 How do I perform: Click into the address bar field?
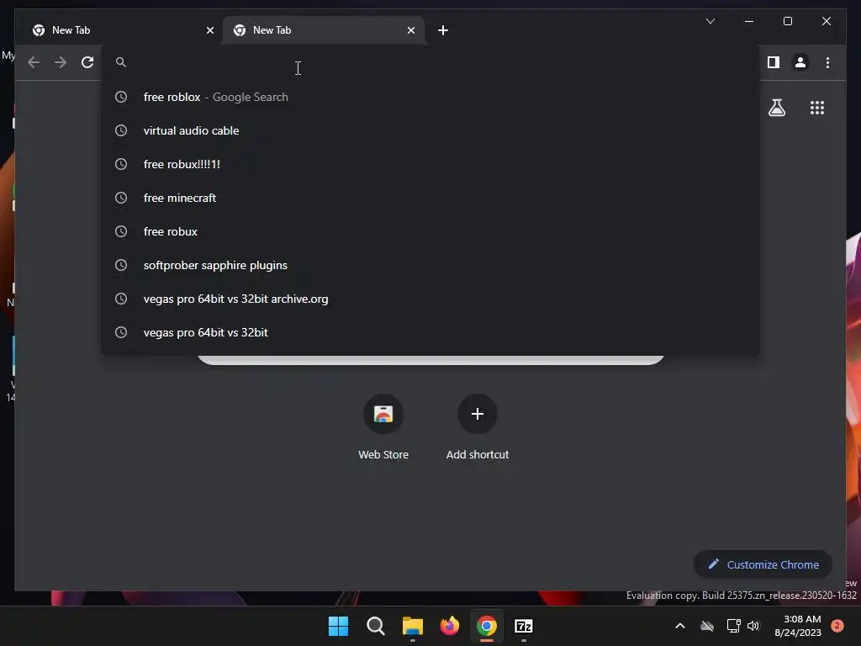(x=430, y=62)
